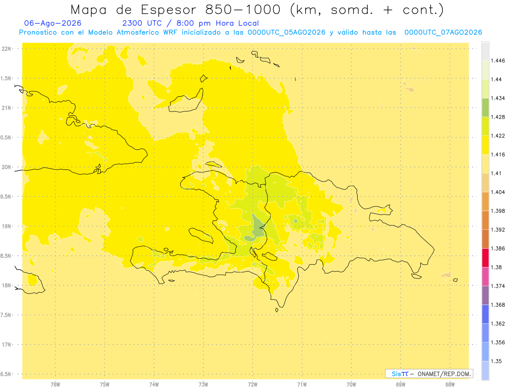Click legend value '1.392'
505x390 pixels.
coord(498,230)
